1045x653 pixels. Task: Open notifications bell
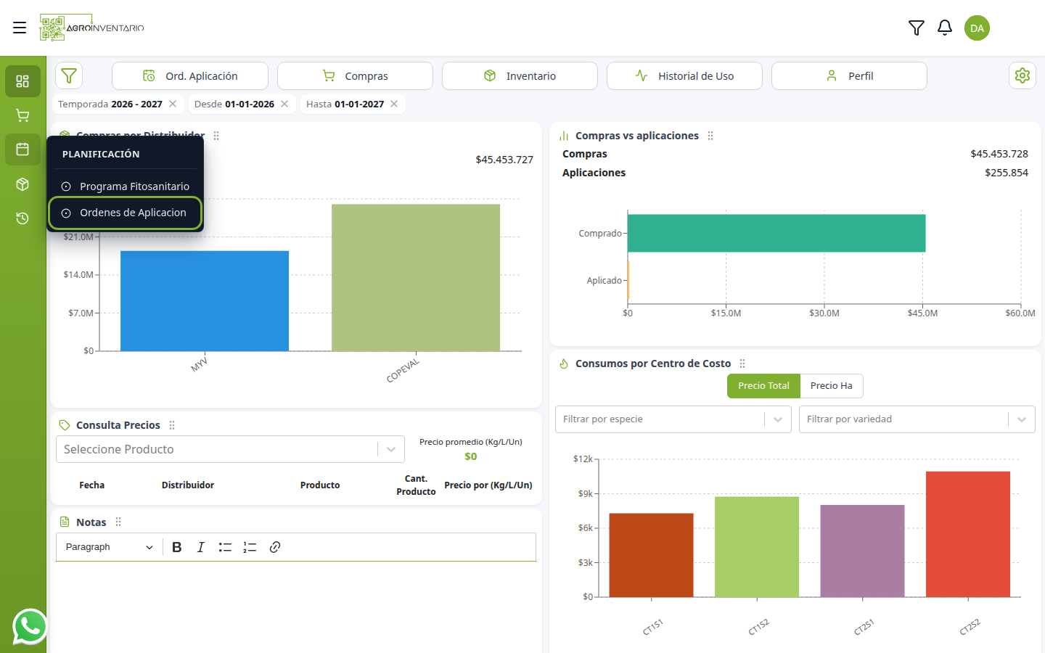[945, 28]
